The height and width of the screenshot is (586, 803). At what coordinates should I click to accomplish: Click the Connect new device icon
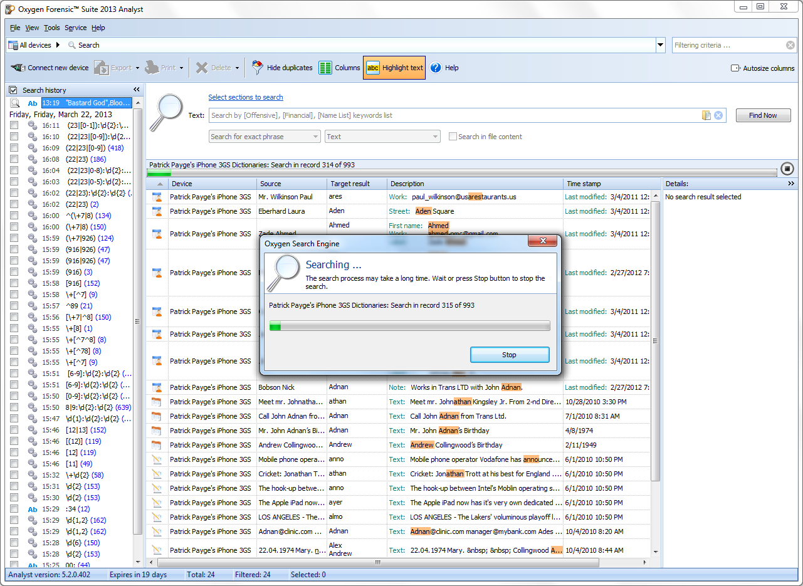18,68
